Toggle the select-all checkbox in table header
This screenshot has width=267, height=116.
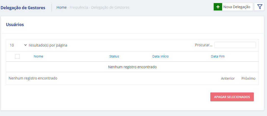point(17,56)
